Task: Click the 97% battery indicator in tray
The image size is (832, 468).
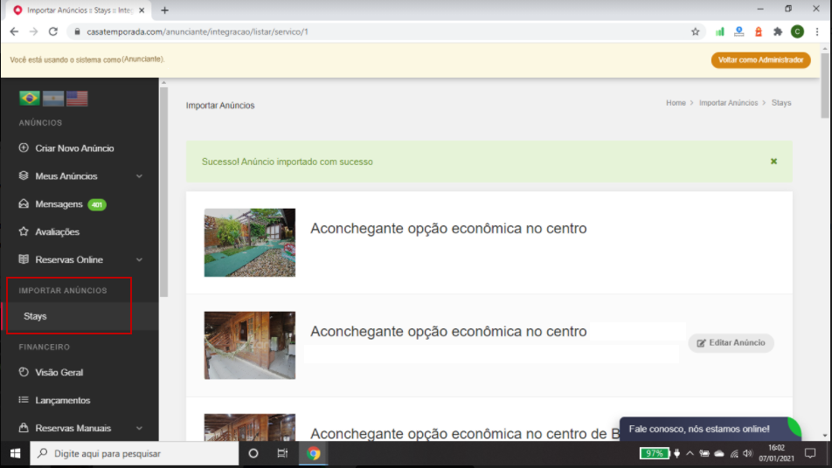Action: [x=655, y=454]
